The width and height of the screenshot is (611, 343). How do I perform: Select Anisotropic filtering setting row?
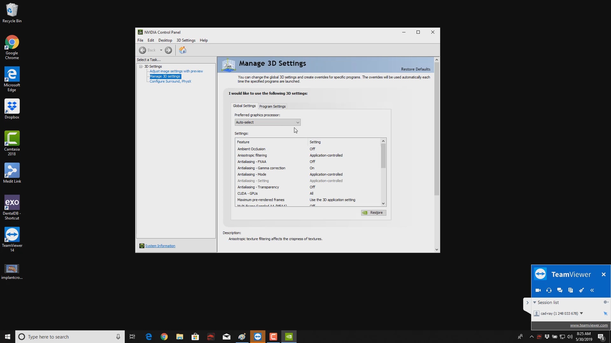(308, 155)
